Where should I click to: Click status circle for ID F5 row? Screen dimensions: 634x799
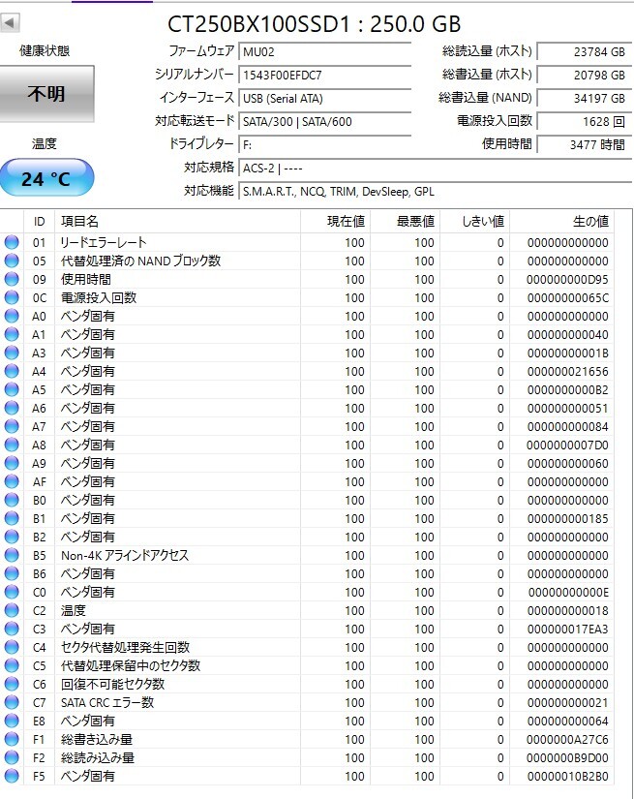click(x=12, y=776)
